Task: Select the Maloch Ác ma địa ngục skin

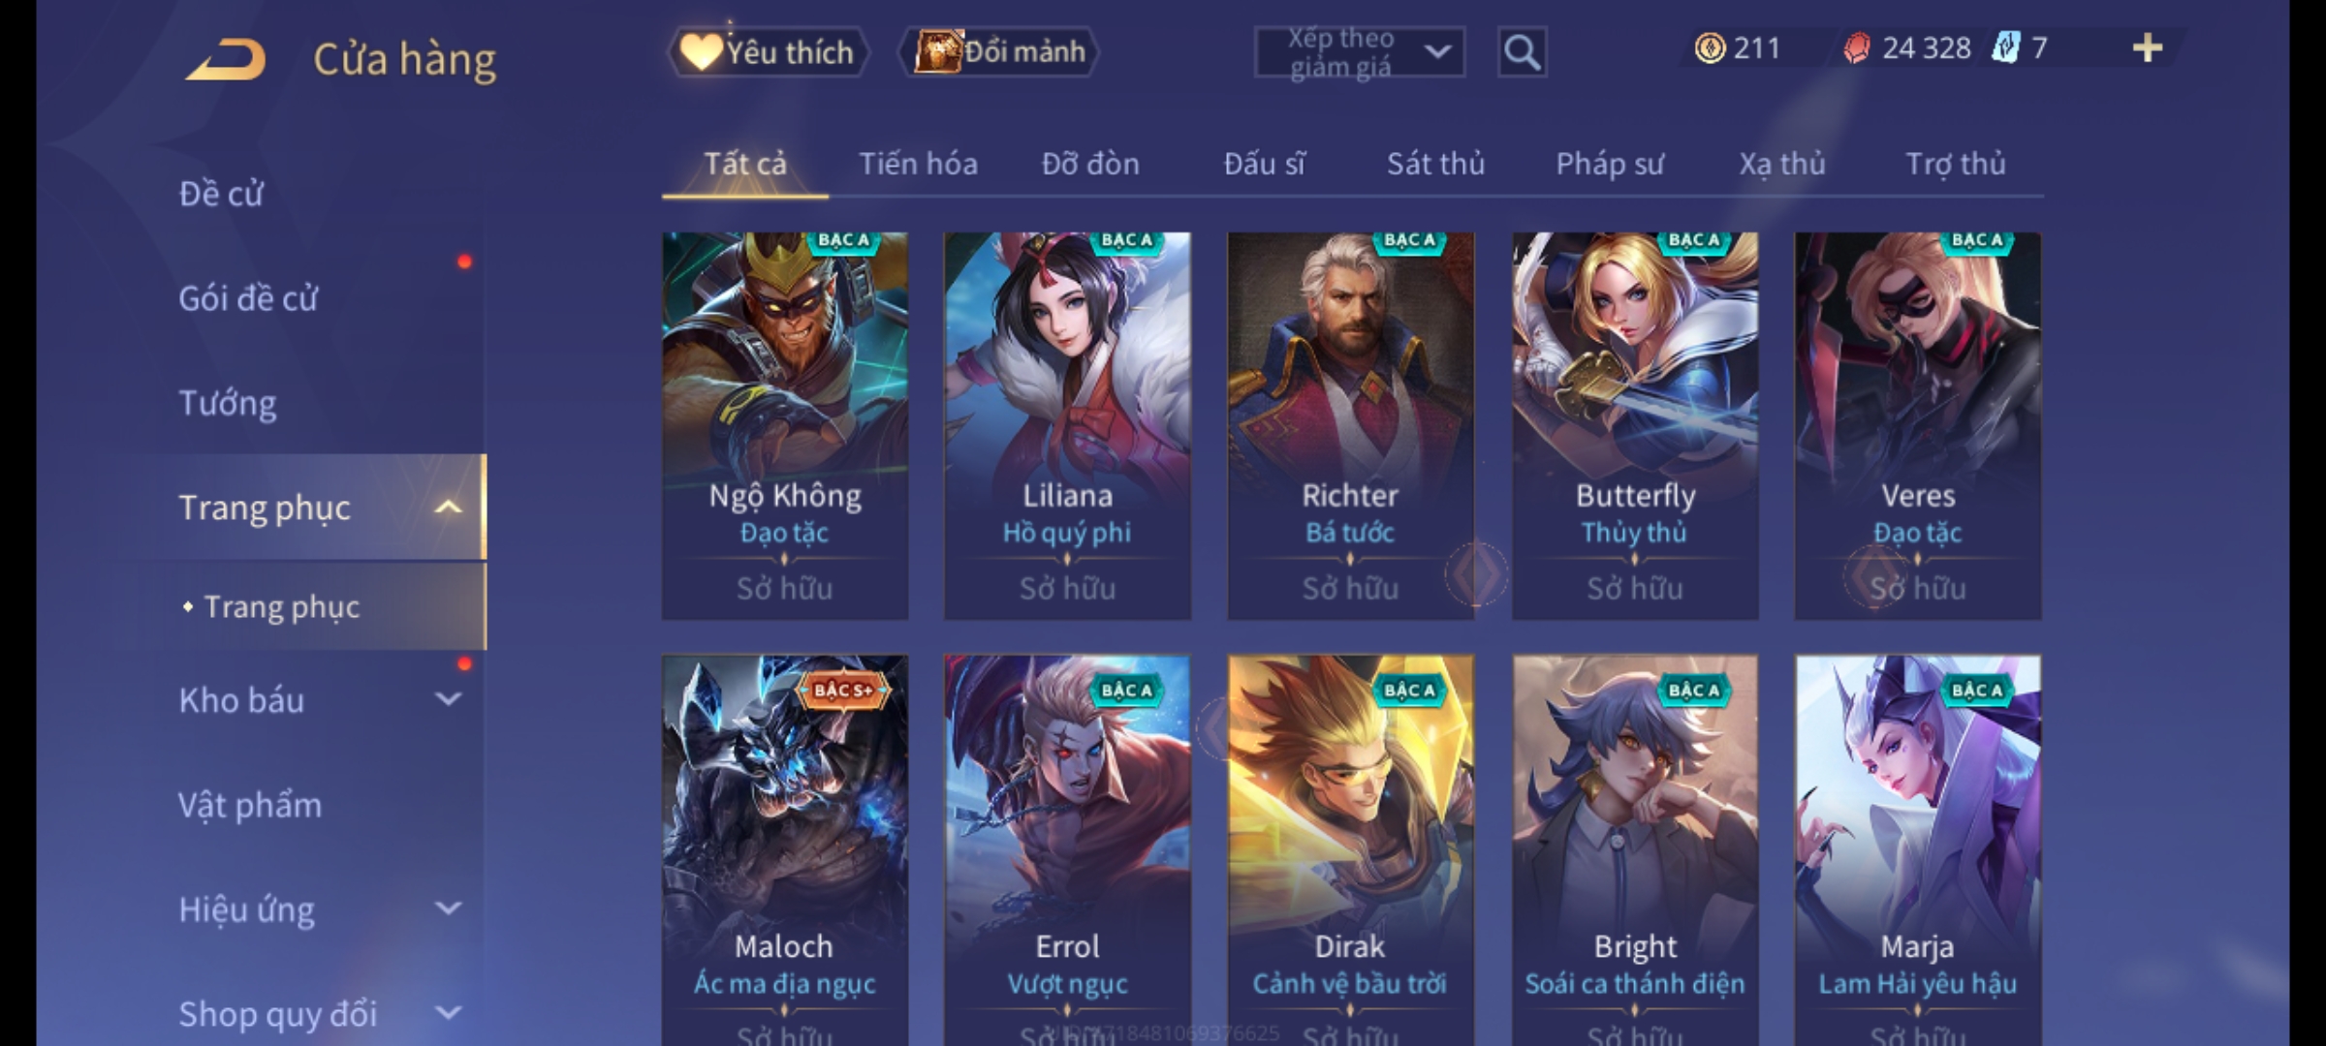Action: [785, 850]
